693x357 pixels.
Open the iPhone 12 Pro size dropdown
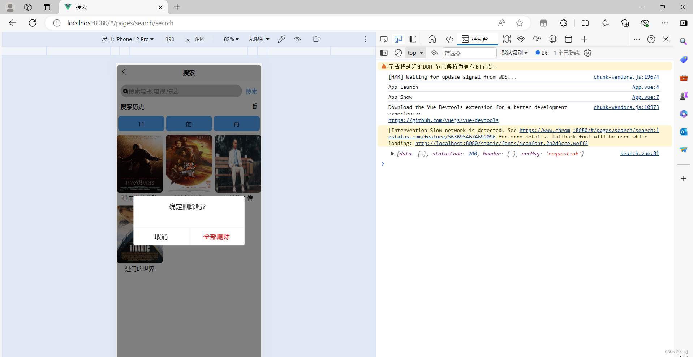click(x=128, y=39)
